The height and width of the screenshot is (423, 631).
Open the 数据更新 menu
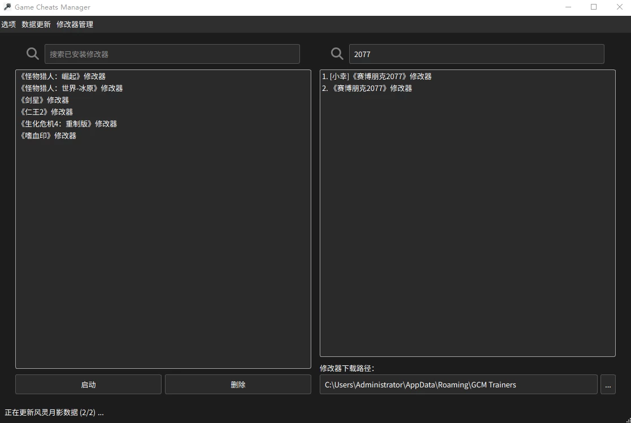coord(36,24)
